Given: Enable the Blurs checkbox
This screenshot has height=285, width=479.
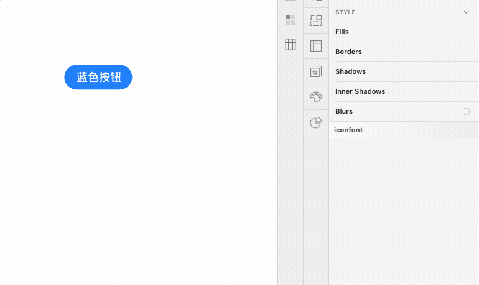Looking at the screenshot, I should click(x=466, y=111).
